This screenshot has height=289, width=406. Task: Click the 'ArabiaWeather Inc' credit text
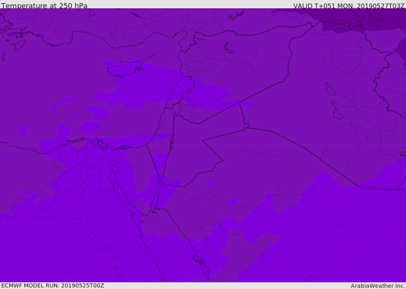(378, 286)
